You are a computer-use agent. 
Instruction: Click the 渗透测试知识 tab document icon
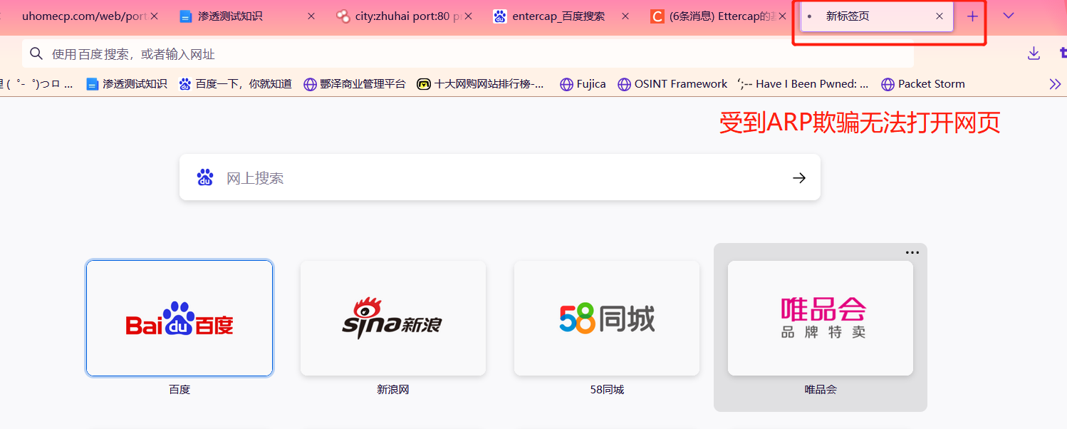186,16
